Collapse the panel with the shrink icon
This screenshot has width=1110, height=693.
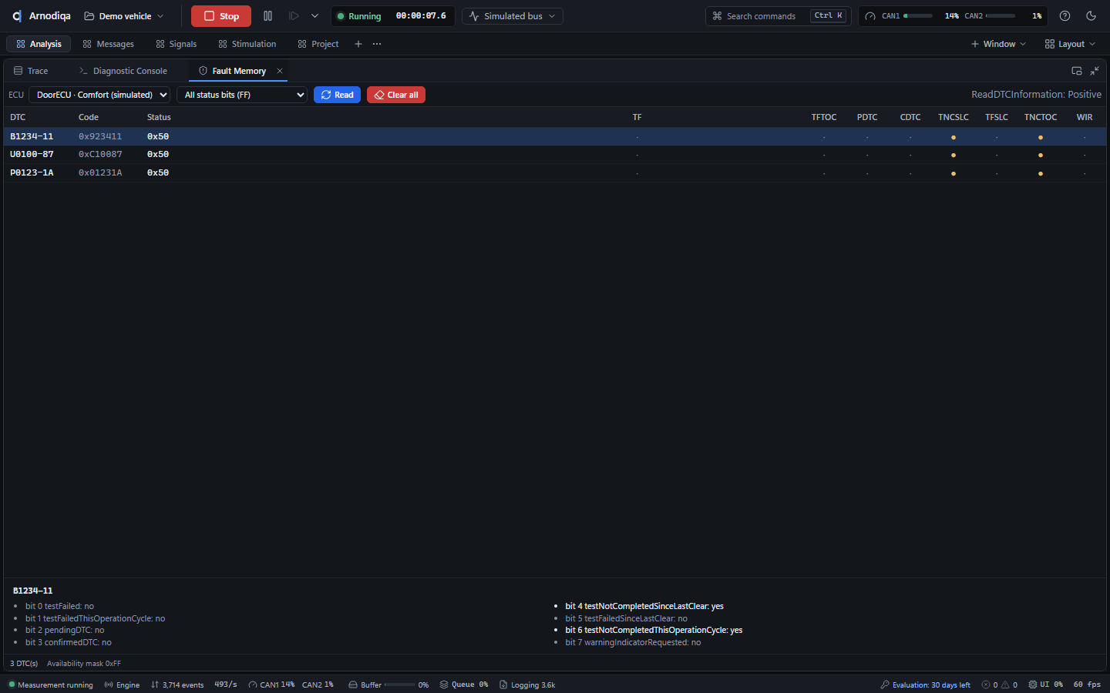[x=1095, y=71]
